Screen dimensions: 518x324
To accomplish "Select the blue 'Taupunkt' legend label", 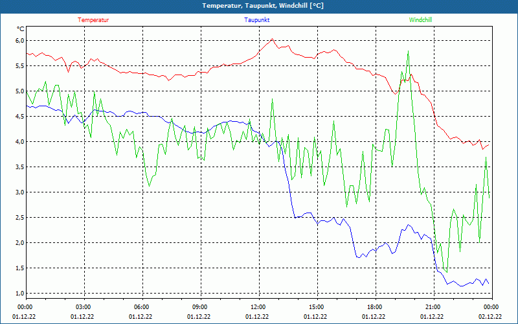I will coord(256,20).
